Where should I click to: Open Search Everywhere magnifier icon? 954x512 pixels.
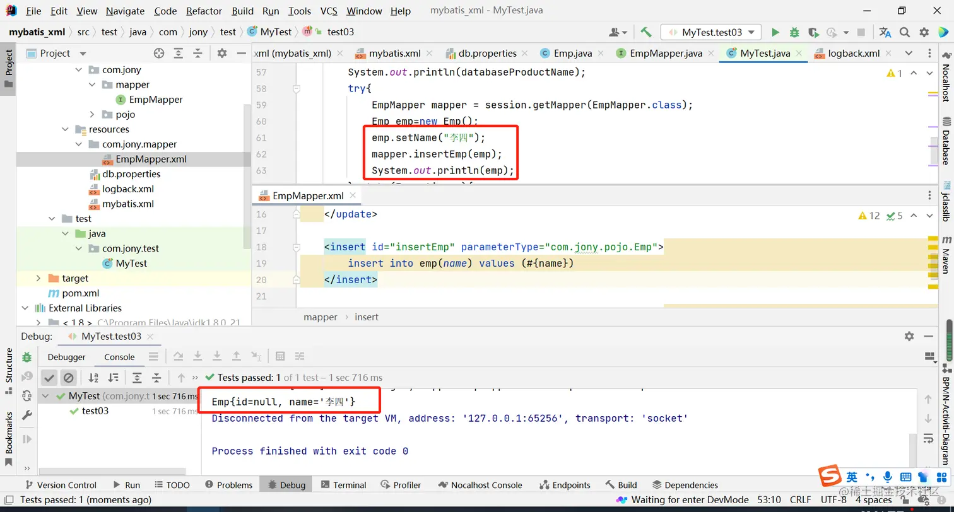pos(905,32)
